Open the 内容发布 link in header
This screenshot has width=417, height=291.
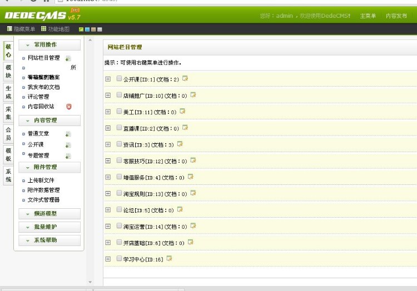point(396,16)
